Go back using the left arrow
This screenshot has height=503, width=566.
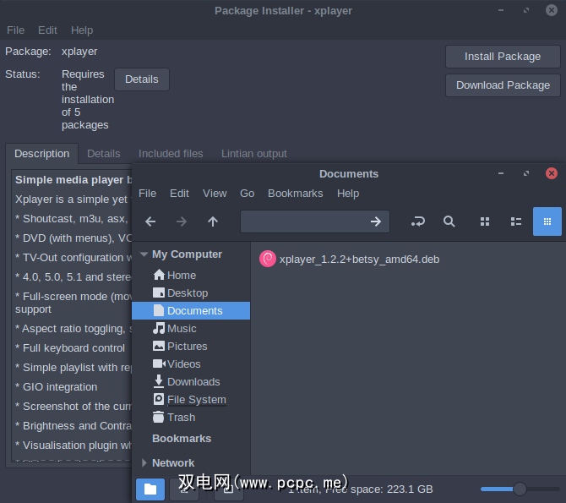click(150, 221)
